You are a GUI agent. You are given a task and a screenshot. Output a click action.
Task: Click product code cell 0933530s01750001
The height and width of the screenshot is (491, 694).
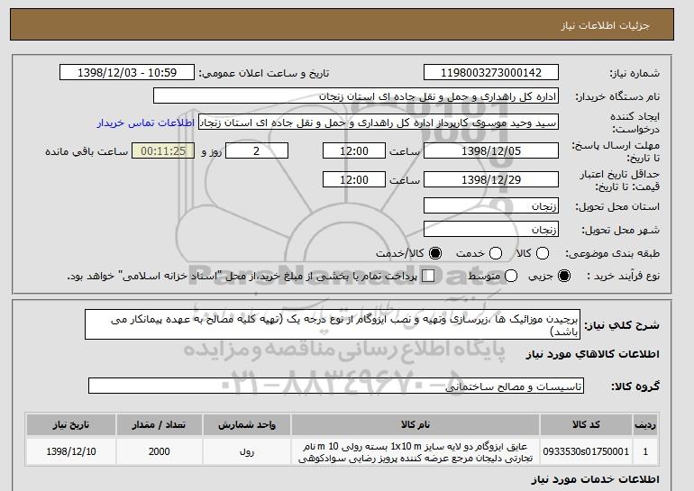[x=586, y=451]
